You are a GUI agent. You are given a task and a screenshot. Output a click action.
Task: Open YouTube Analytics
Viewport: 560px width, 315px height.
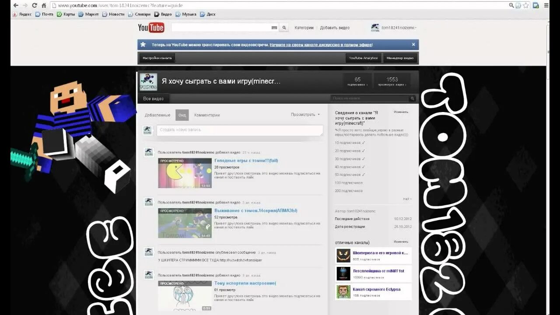pyautogui.click(x=363, y=58)
